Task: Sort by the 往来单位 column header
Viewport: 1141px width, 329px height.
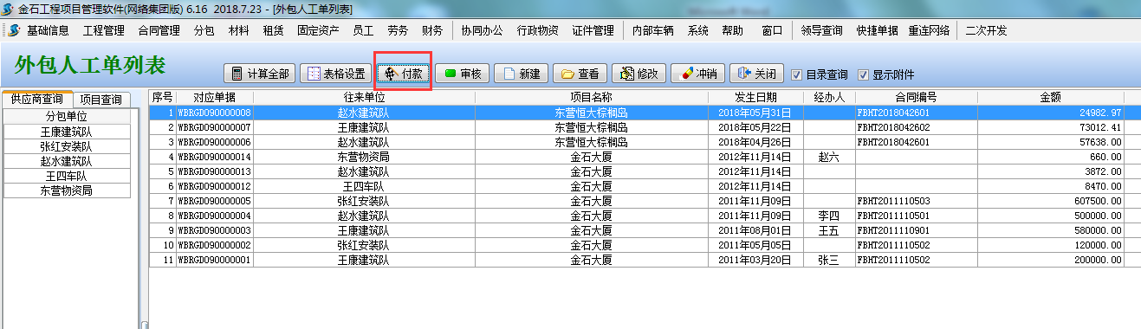Action: point(363,97)
